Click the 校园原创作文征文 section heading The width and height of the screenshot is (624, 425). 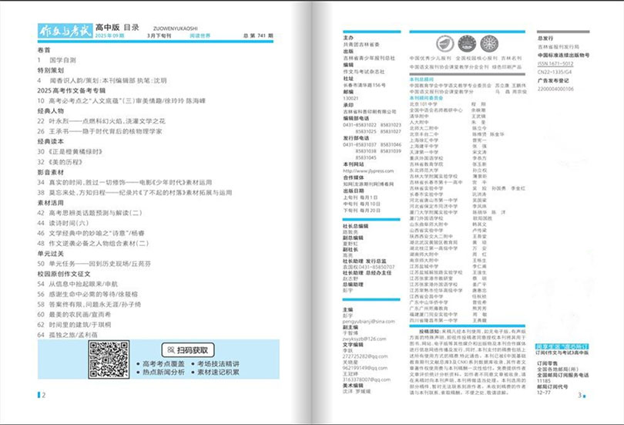[65, 273]
